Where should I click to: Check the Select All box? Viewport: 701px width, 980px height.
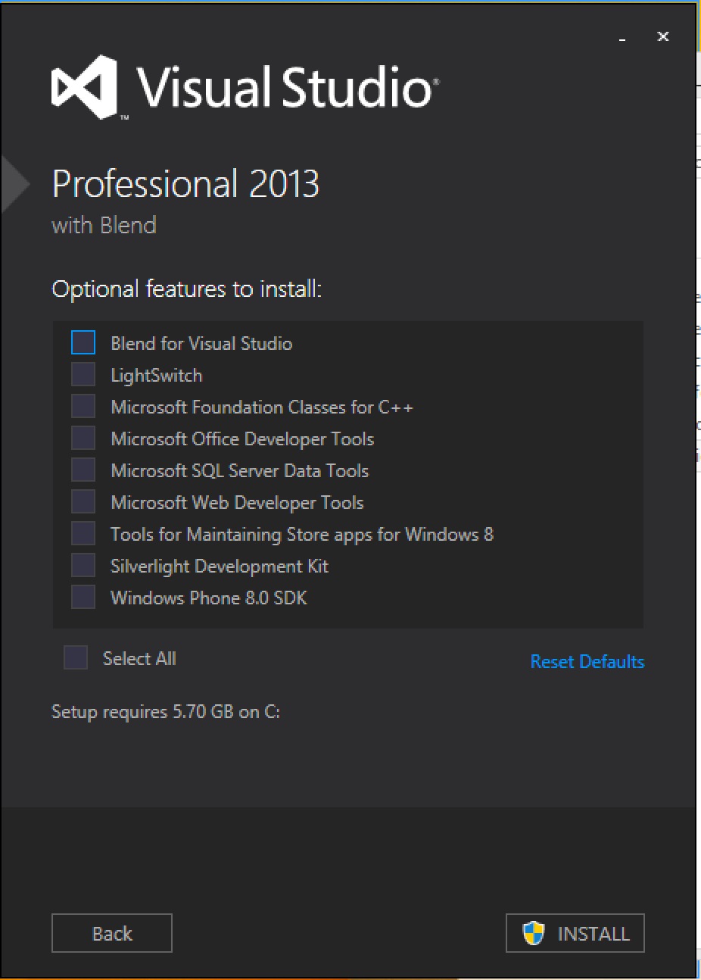pos(76,658)
